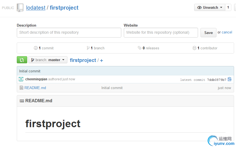This screenshot has width=236, height=148.
Task: Click the chenmingqian avatar image
Action: [x=21, y=79]
